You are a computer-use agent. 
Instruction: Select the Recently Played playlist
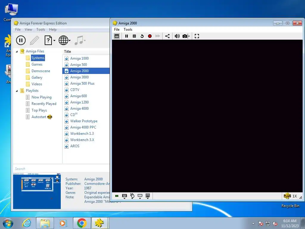click(44, 104)
